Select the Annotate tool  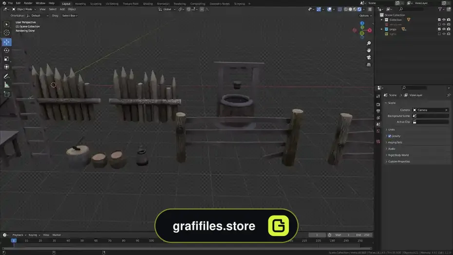point(6,77)
